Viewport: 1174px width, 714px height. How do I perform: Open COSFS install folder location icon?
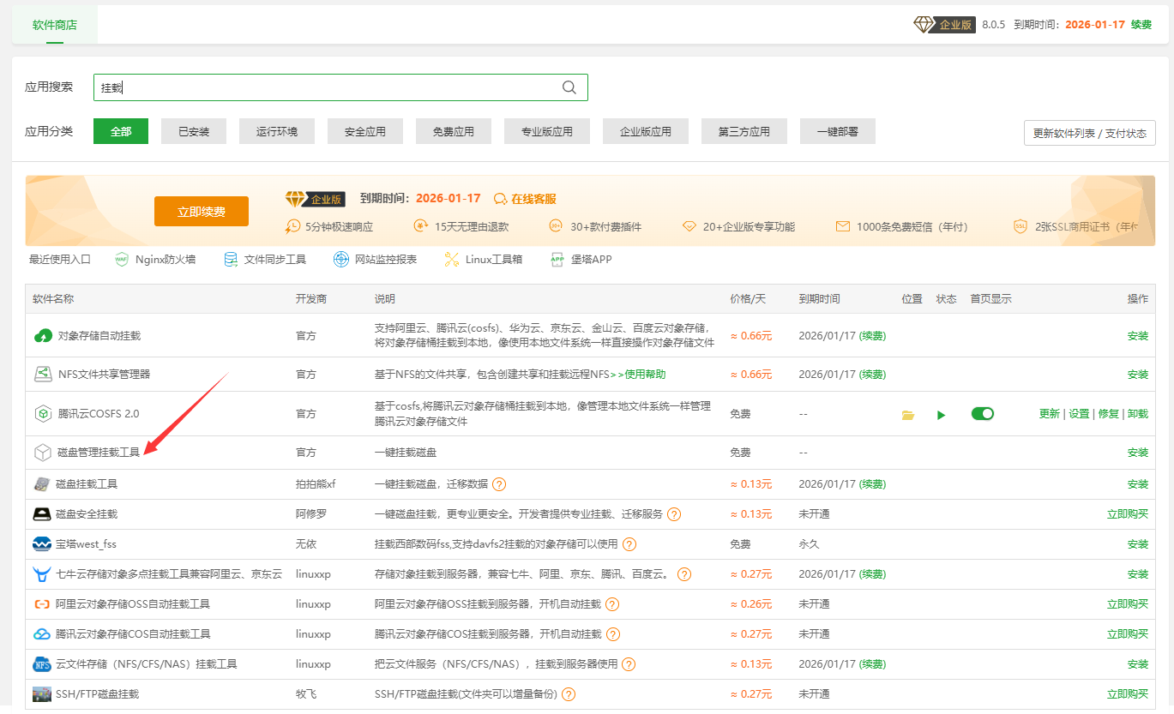(x=908, y=415)
